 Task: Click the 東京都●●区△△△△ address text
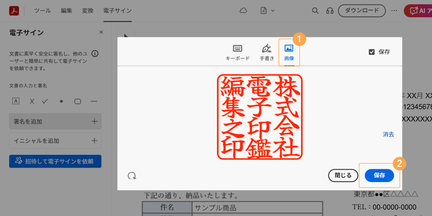pyautogui.click(x=386, y=194)
